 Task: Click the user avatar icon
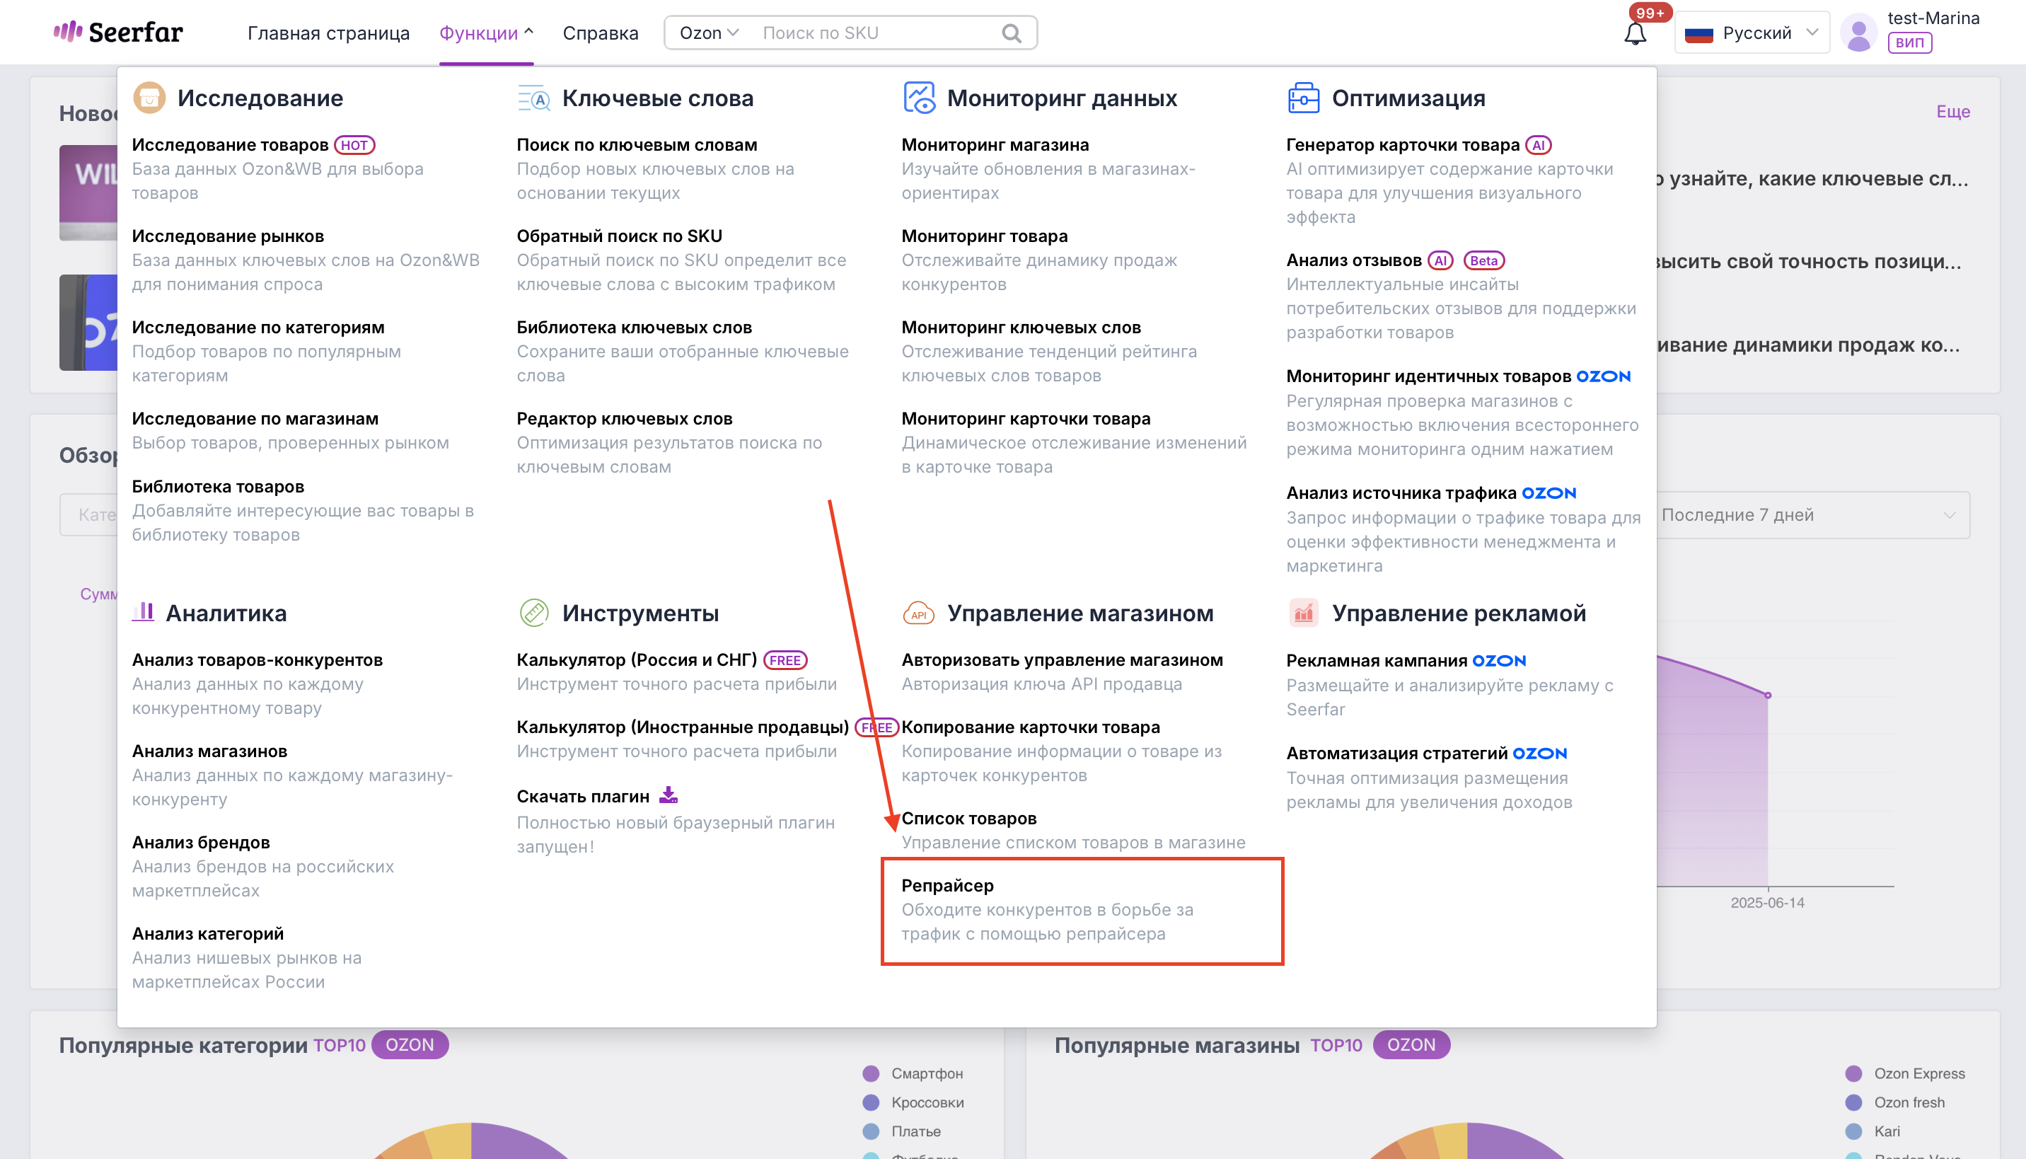(1858, 33)
